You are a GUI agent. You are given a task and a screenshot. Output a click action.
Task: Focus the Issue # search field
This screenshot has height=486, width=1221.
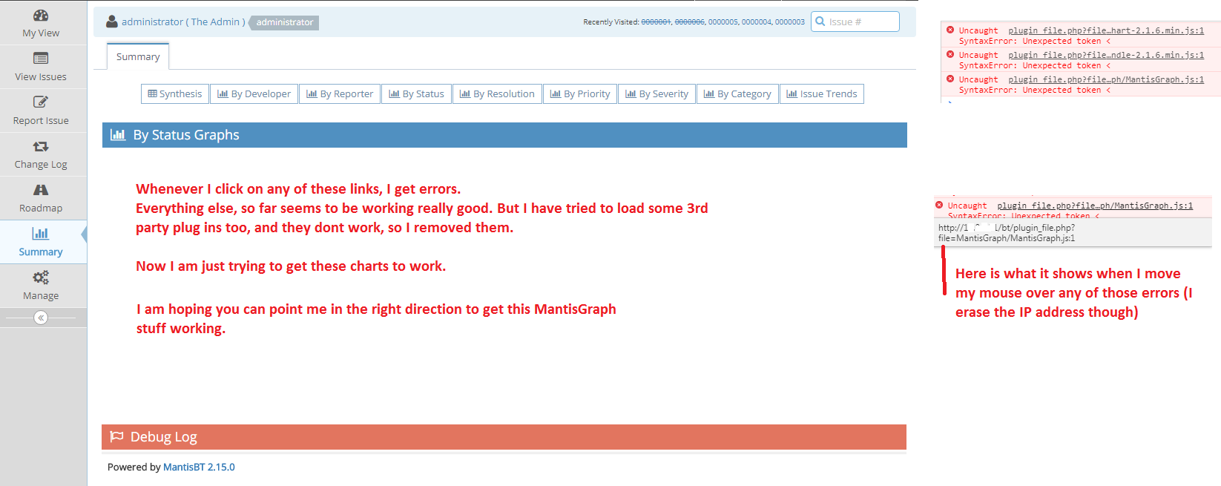pyautogui.click(x=855, y=22)
